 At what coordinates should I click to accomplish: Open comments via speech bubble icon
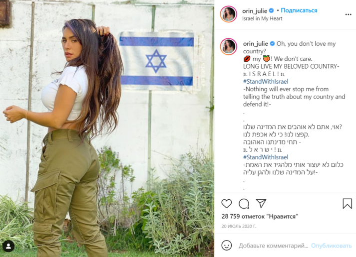(x=244, y=204)
